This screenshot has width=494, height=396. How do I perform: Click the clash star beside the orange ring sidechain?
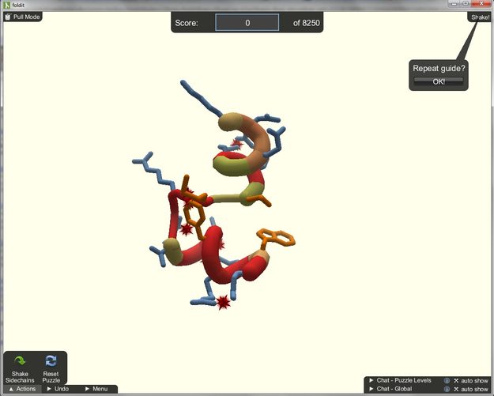pyautogui.click(x=186, y=230)
